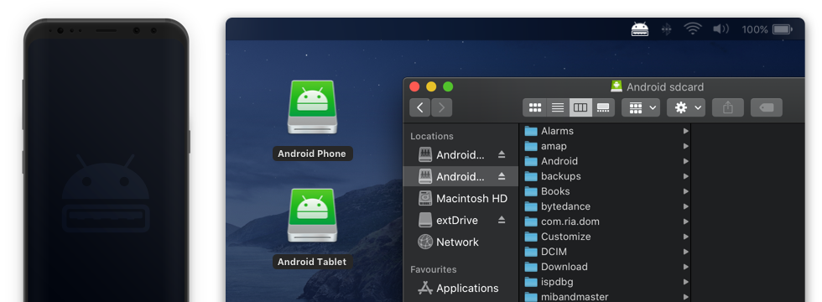822x302 pixels.
Task: Expand the Customize folder arrow
Action: [685, 237]
